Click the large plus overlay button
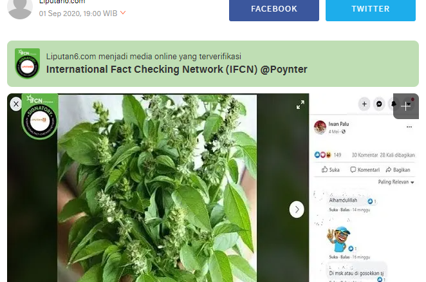Screen dimensions: 426x282 pos(406,106)
